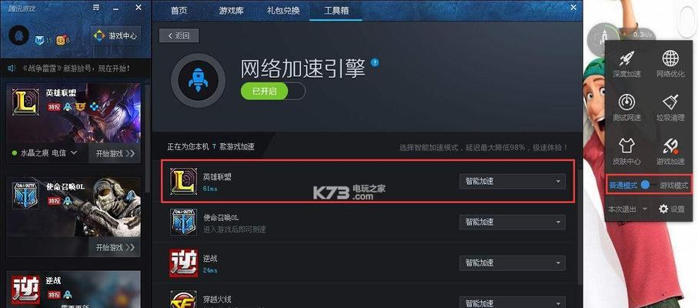Switch to 礼包兑换 tab
The height and width of the screenshot is (308, 698).
click(283, 11)
